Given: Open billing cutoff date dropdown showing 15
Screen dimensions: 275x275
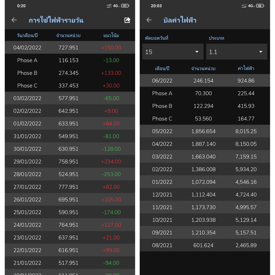Looking at the screenshot, I should coord(173,52).
